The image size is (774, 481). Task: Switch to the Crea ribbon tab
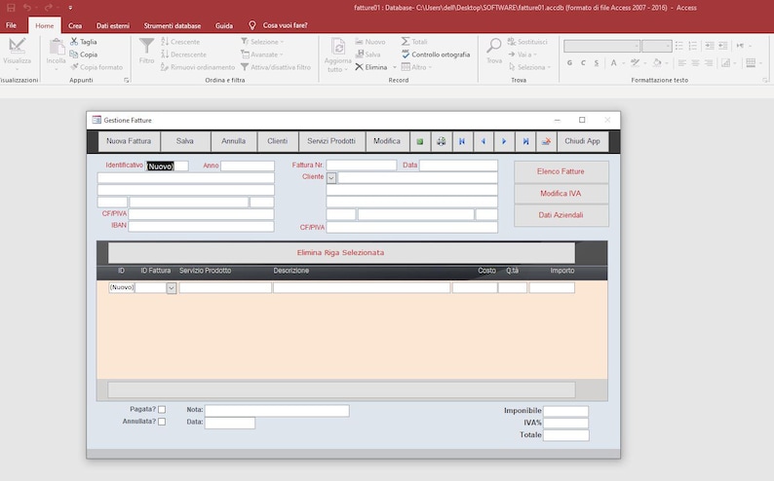(x=75, y=25)
